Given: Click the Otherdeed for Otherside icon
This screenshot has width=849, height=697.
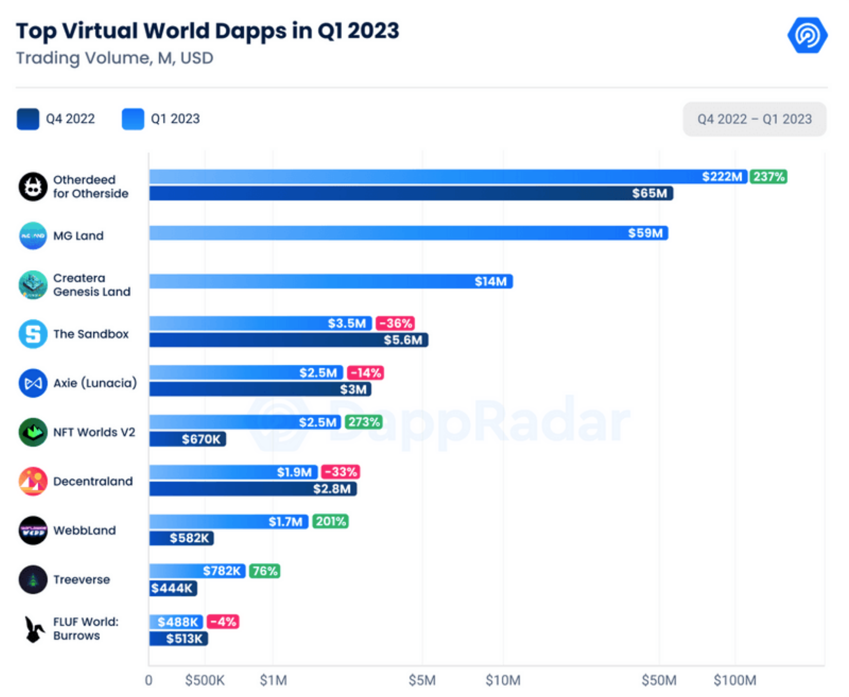Looking at the screenshot, I should click(x=33, y=187).
